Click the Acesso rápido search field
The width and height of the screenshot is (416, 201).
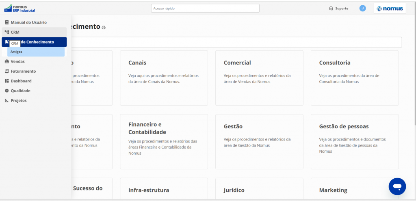click(x=205, y=9)
